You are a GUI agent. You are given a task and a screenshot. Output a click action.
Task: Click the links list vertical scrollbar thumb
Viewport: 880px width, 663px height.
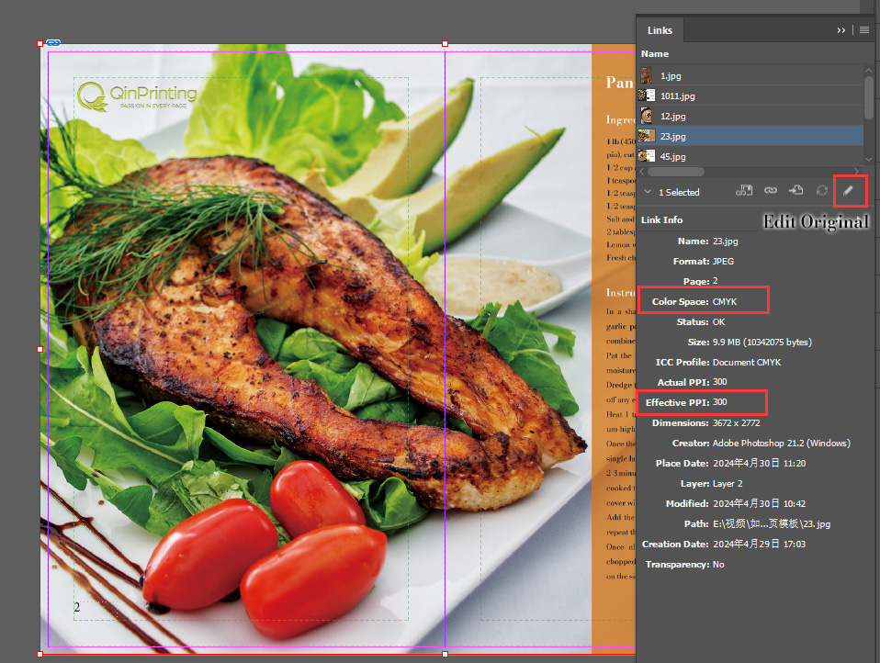pyautogui.click(x=869, y=97)
